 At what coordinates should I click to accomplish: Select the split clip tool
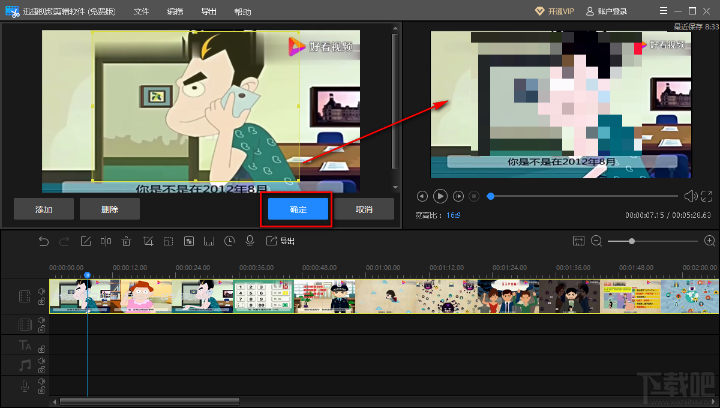[106, 241]
